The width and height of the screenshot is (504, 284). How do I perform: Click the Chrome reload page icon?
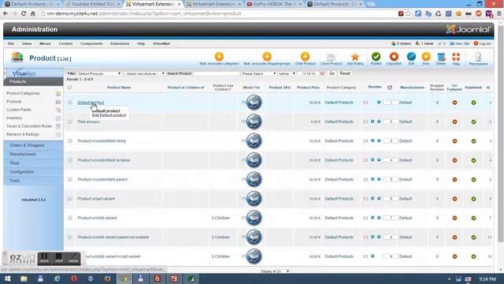24,13
